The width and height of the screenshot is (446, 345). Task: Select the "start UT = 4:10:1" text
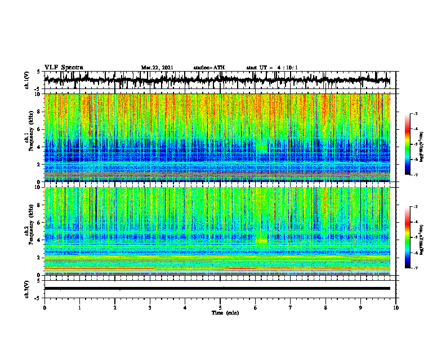[x=272, y=68]
